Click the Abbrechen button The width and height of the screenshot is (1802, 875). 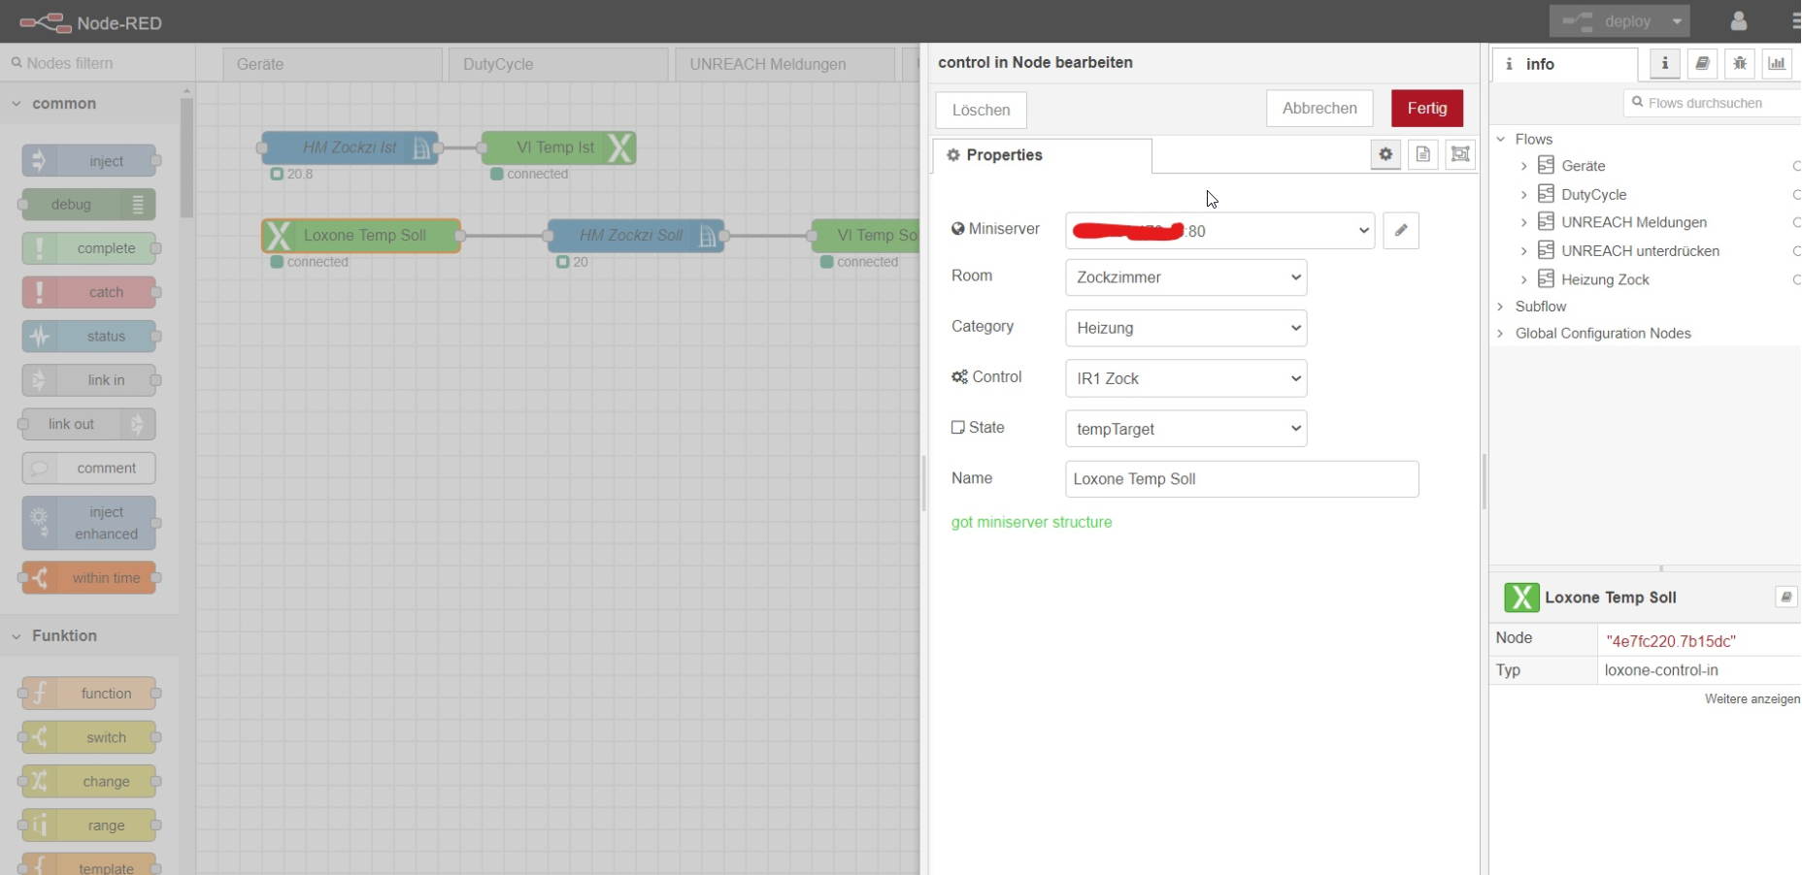point(1319,108)
